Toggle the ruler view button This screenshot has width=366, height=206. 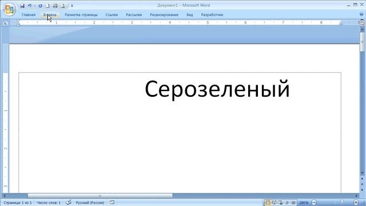(x=362, y=23)
